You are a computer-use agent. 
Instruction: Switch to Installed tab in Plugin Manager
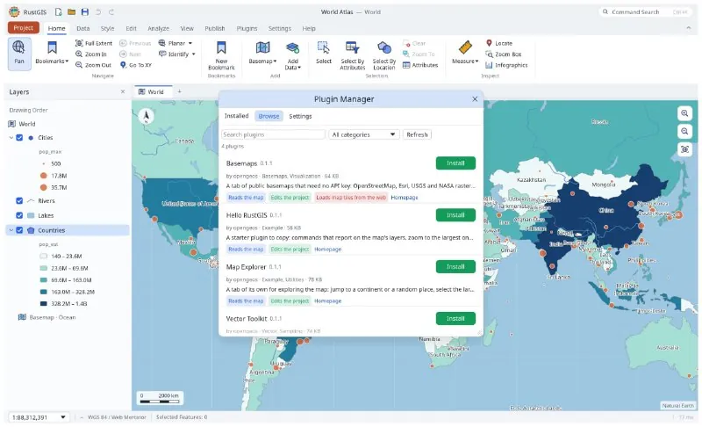236,116
